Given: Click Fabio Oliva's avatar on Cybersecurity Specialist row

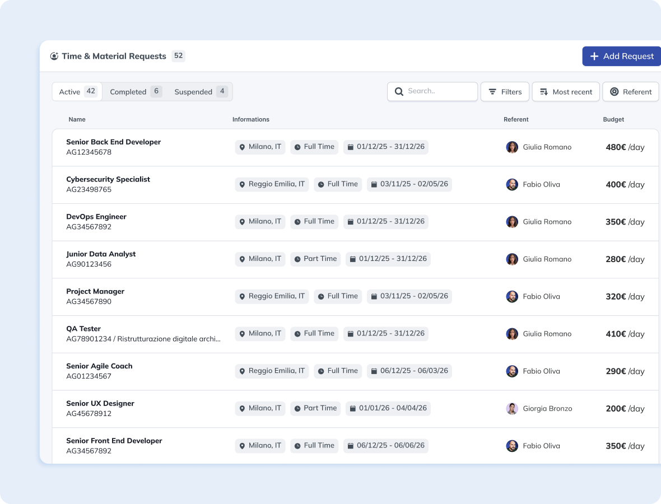Looking at the screenshot, I should [x=512, y=185].
